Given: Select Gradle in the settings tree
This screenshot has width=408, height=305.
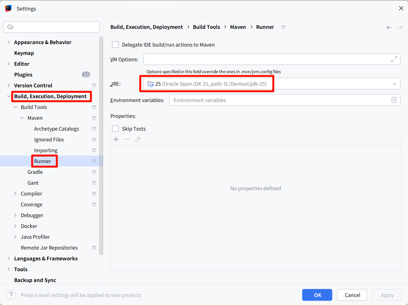Looking at the screenshot, I should click(x=35, y=172).
